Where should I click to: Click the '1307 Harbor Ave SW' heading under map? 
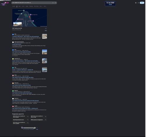[17, 28]
